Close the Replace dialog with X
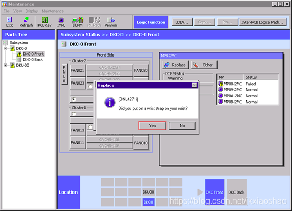The height and width of the screenshot is (211, 292). [x=194, y=85]
